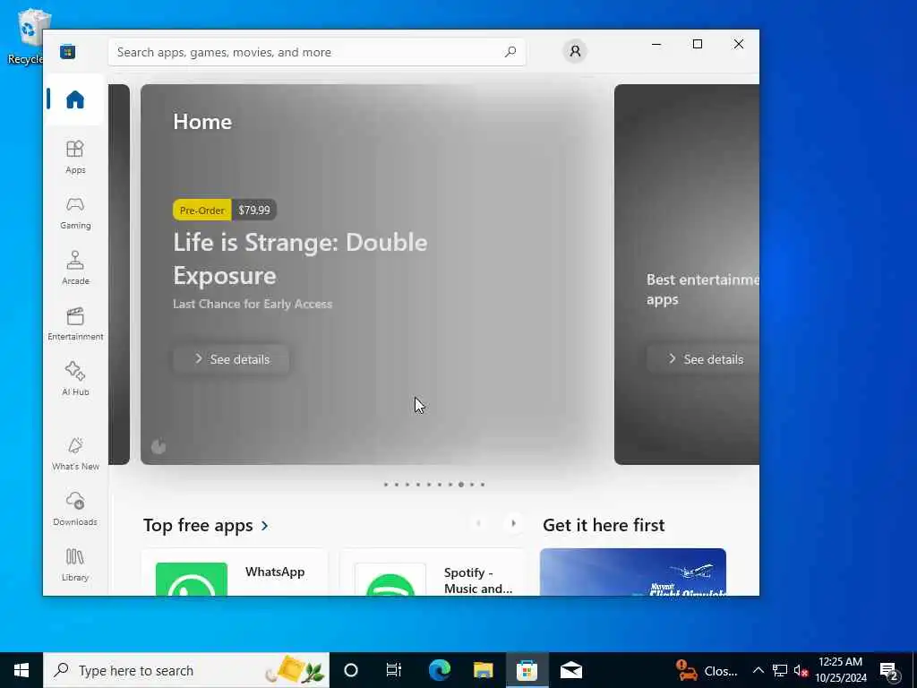Launch Microsoft Edge from the taskbar
Image resolution: width=917 pixels, height=688 pixels.
tap(439, 670)
